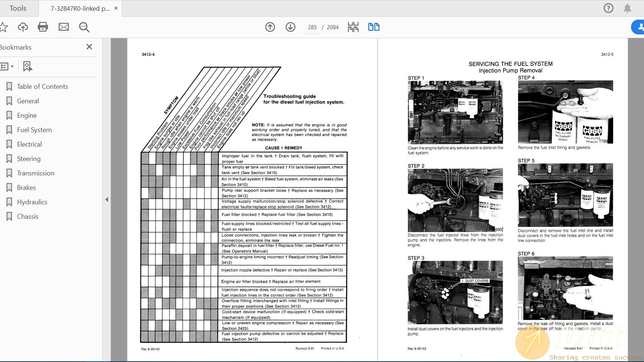The image size is (644, 362).
Task: Select the 7-32847R0-linked document tab
Action: (80, 8)
